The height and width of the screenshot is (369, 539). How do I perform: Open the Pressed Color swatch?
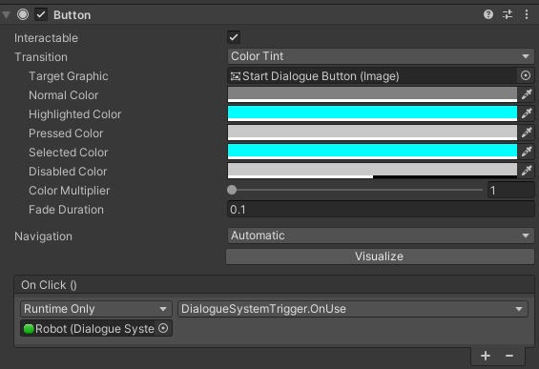point(372,133)
